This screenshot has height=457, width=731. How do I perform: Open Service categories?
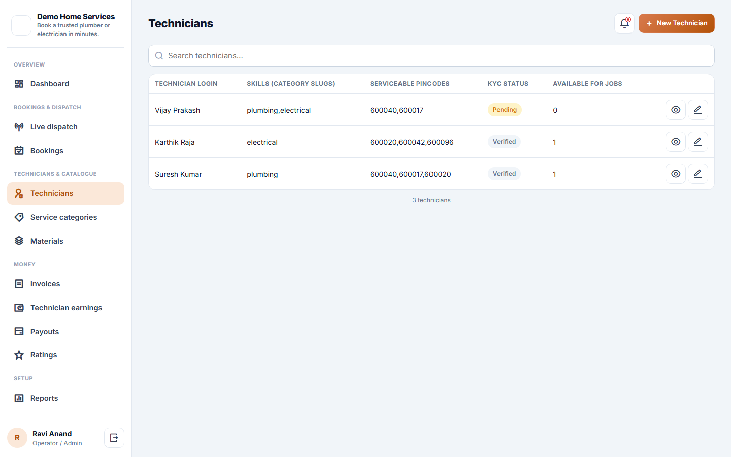coord(65,217)
